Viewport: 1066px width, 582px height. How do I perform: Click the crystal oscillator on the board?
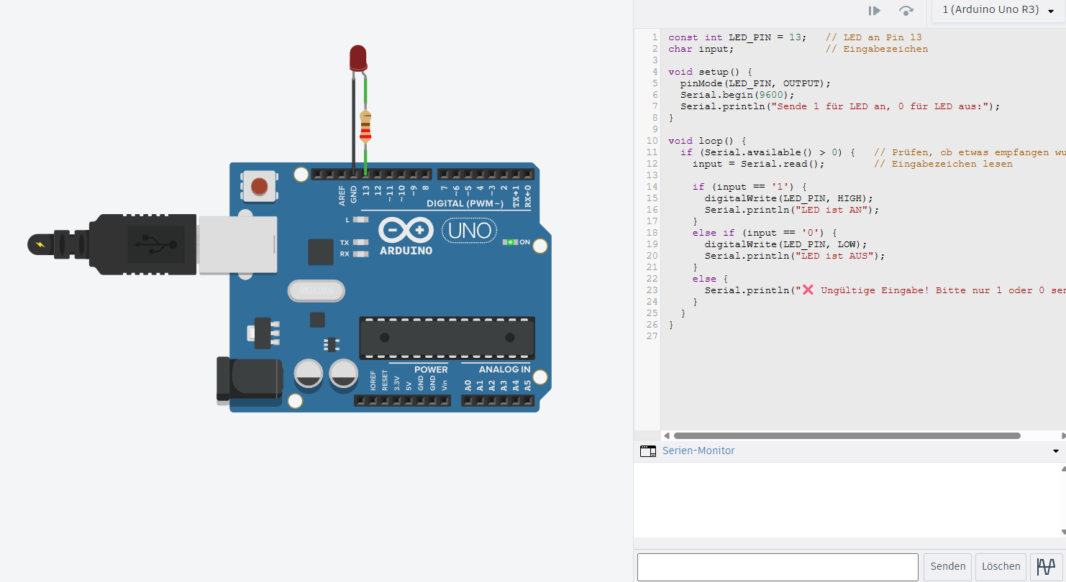316,290
